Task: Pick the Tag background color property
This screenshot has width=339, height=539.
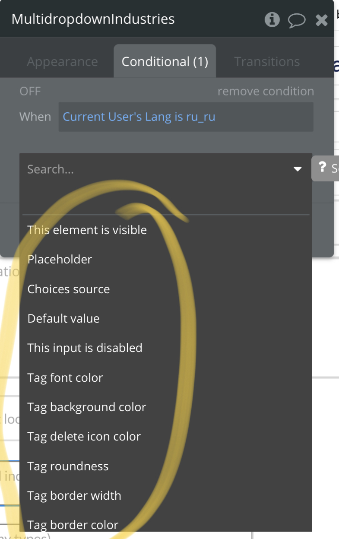Action: point(166,407)
